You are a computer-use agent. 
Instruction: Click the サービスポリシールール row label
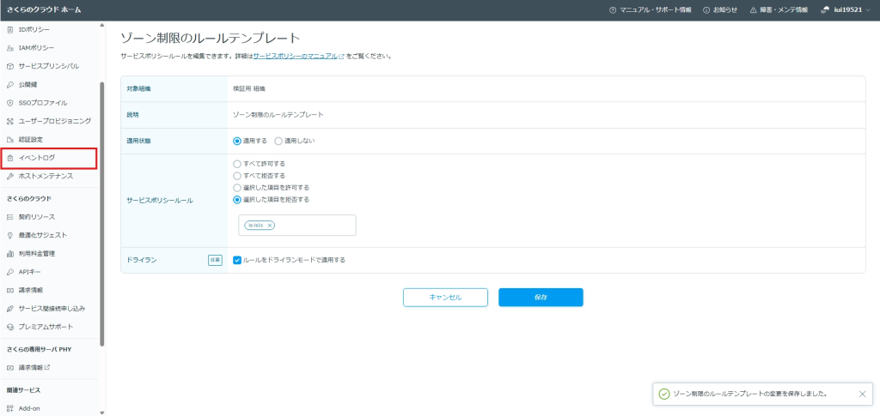tap(159, 201)
